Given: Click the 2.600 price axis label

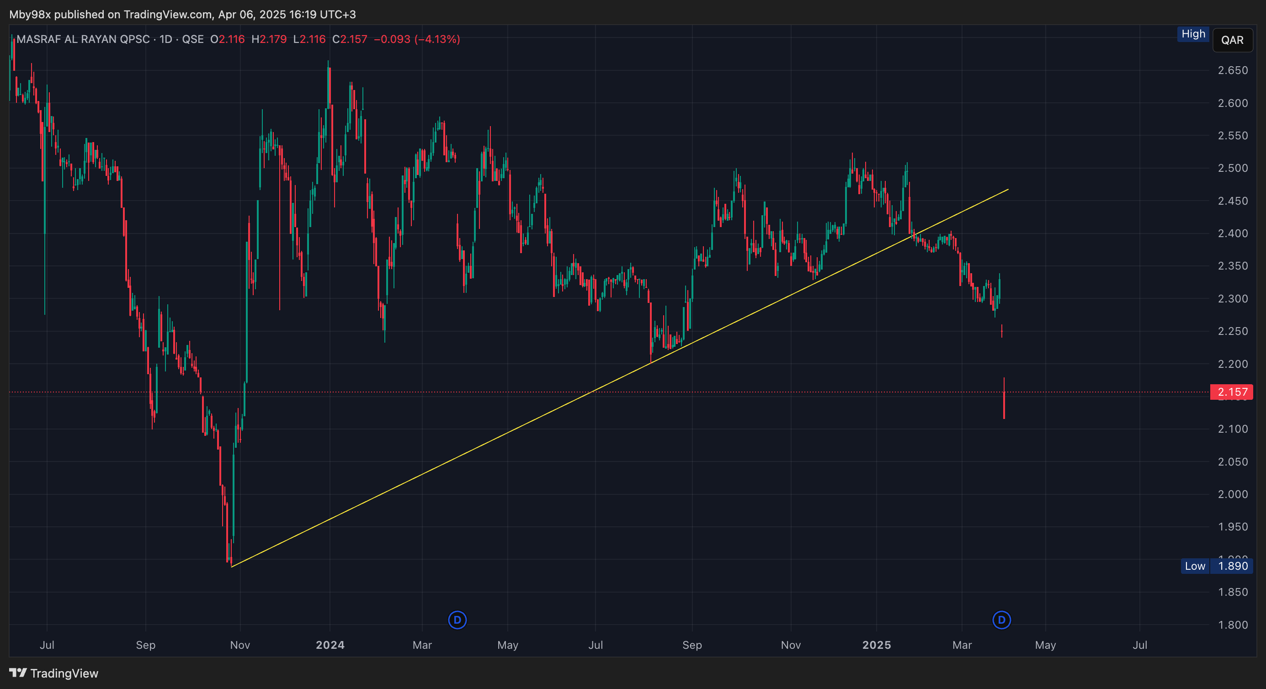Looking at the screenshot, I should coord(1233,103).
